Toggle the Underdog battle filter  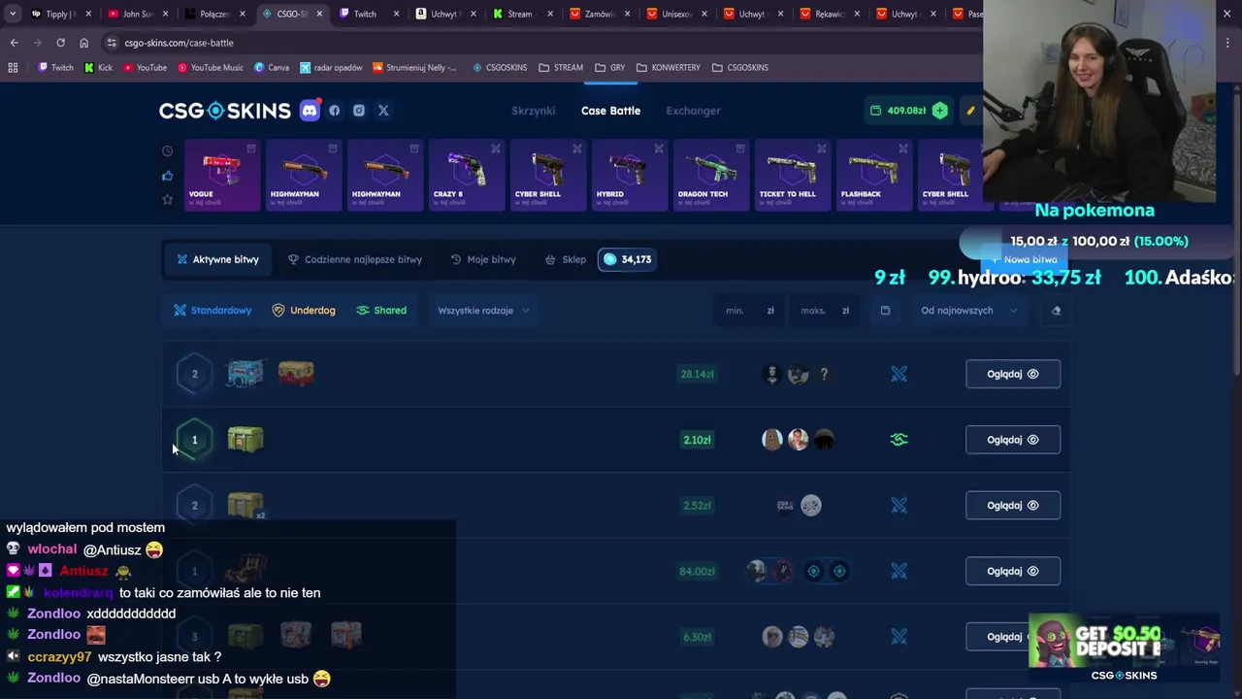(304, 311)
